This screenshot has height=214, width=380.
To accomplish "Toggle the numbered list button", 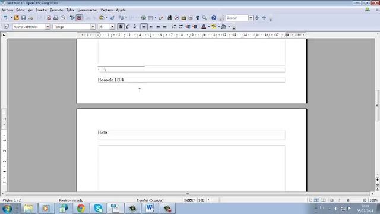I will pyautogui.click(x=174, y=26).
